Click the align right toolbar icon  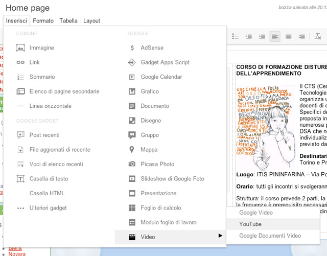[x=302, y=36]
